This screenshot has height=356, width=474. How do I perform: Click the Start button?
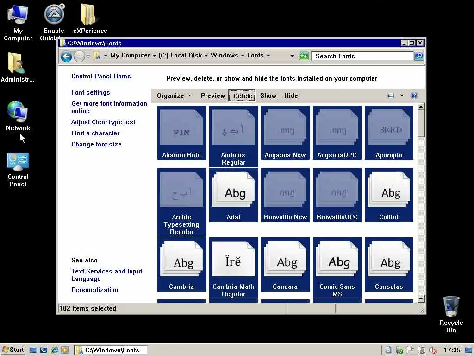tap(12, 350)
